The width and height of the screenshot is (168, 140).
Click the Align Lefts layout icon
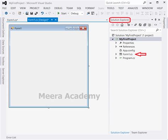coord(108,13)
